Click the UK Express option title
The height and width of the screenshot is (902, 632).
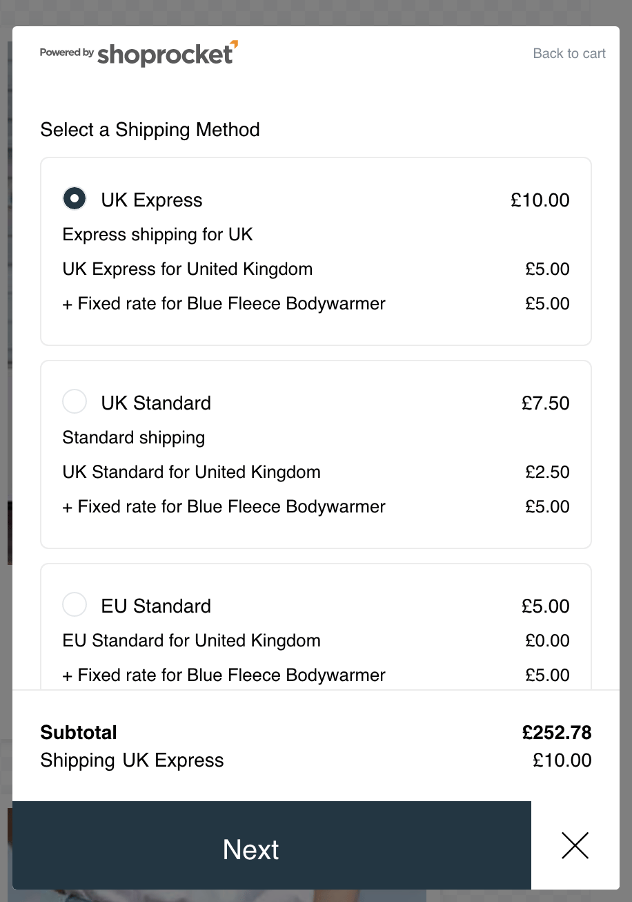(152, 200)
